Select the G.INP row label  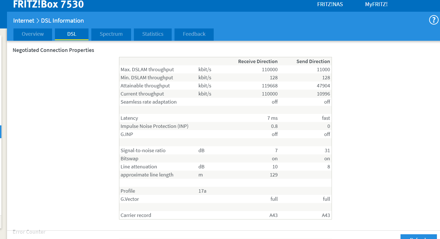coord(127,134)
